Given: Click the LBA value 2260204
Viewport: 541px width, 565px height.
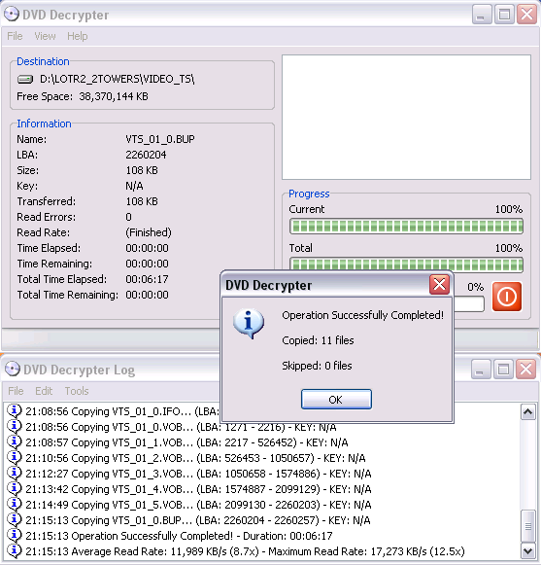Looking at the screenshot, I should pyautogui.click(x=146, y=155).
